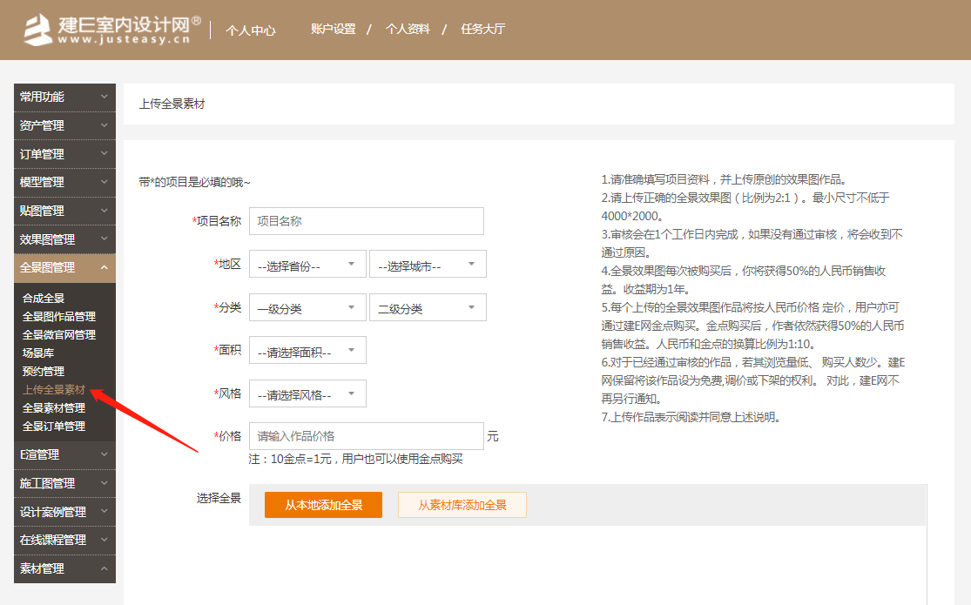Click instruction 1 about 请准确填写项目资料

[x=724, y=179]
